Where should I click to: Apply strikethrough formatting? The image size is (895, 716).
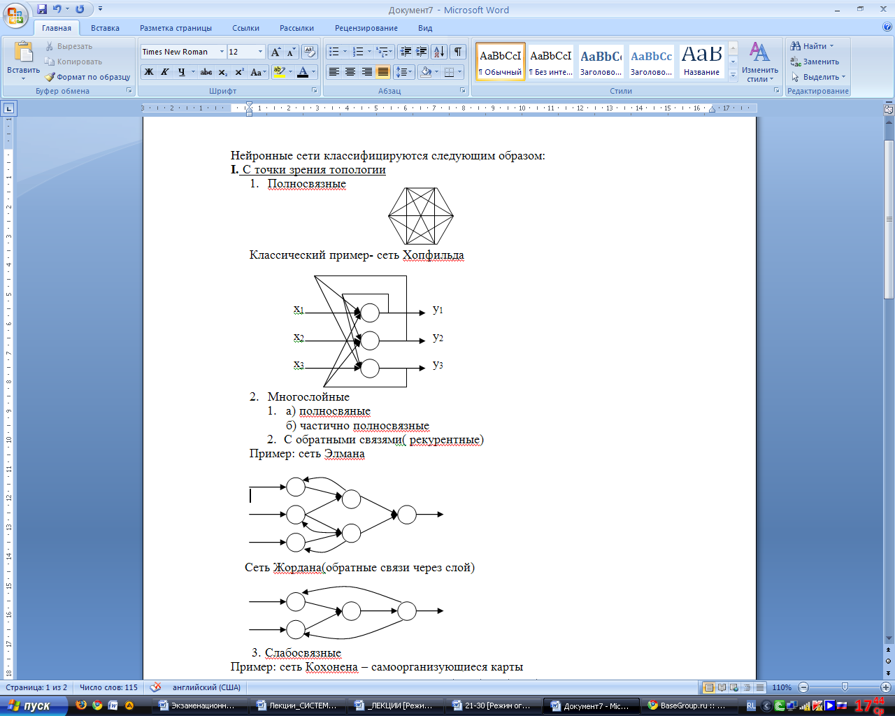point(206,72)
